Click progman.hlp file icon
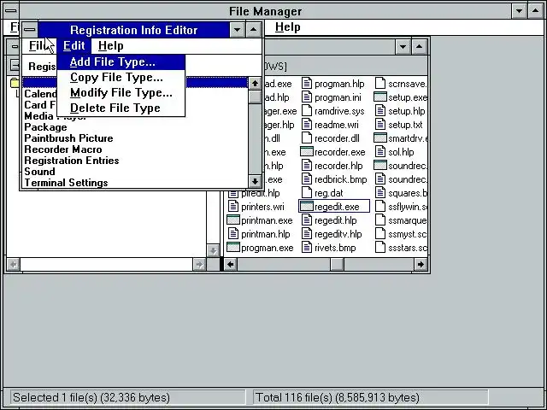Image resolution: width=547 pixels, height=410 pixels. point(307,84)
